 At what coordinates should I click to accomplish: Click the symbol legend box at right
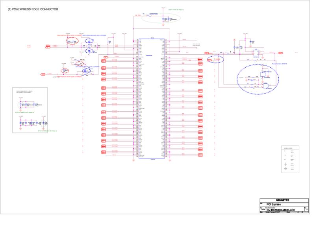pyautogui.click(x=290, y=159)
